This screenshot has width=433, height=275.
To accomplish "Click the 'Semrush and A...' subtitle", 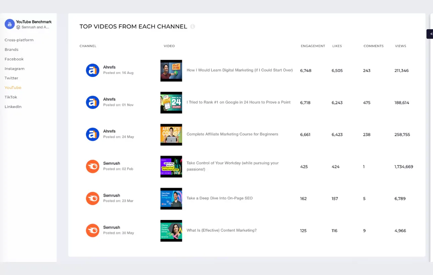I will click(x=35, y=27).
